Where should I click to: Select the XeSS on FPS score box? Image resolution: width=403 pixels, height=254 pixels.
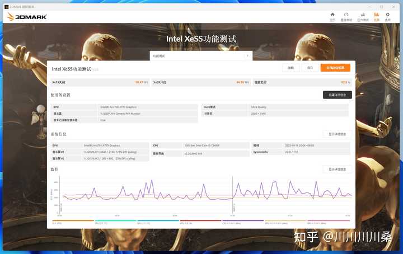pos(201,82)
